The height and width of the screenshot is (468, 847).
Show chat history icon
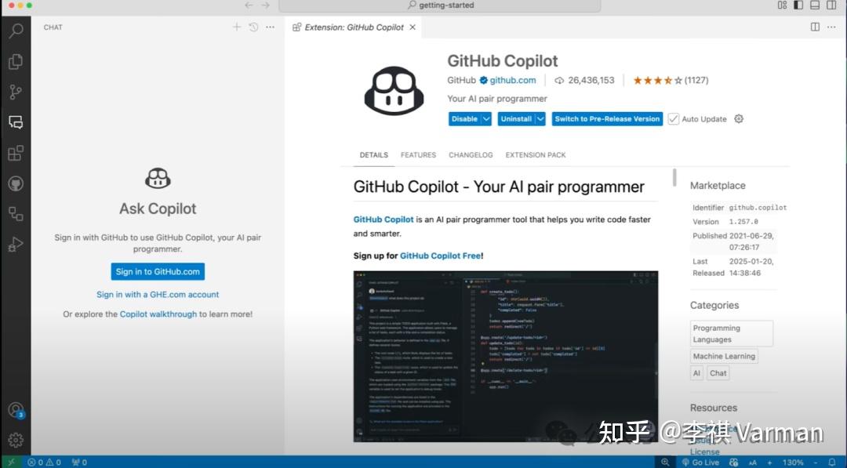tap(253, 27)
